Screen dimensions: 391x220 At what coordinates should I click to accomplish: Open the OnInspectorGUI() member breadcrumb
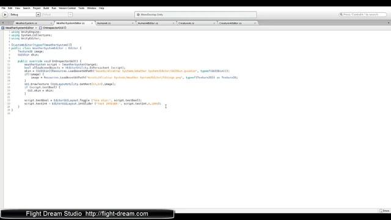pyautogui.click(x=53, y=28)
